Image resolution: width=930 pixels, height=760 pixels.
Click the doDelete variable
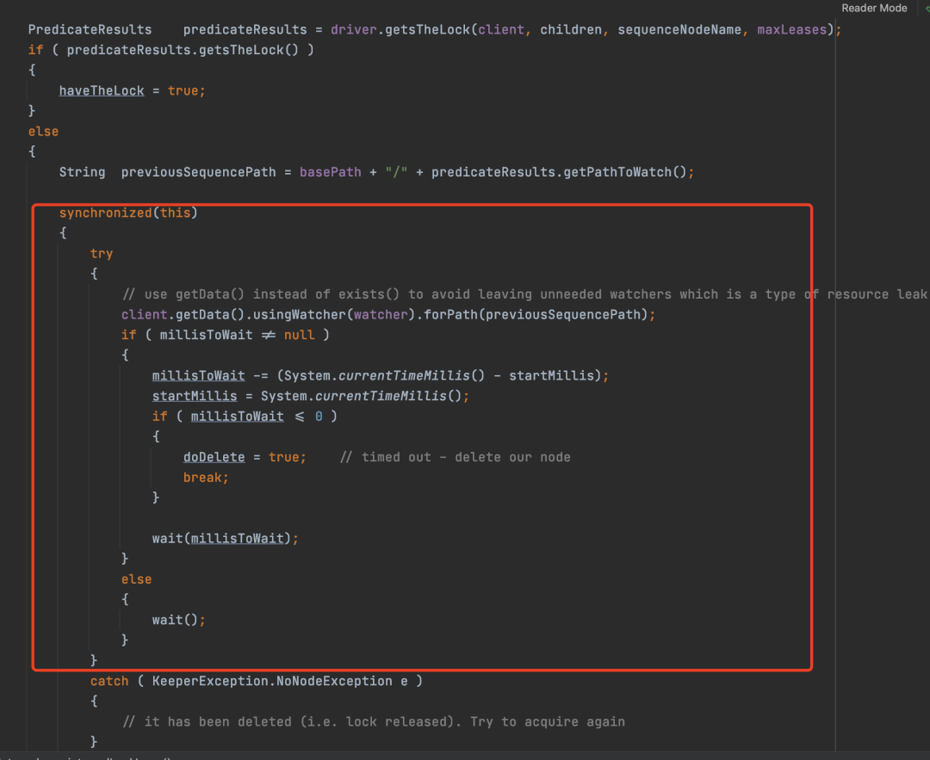214,457
